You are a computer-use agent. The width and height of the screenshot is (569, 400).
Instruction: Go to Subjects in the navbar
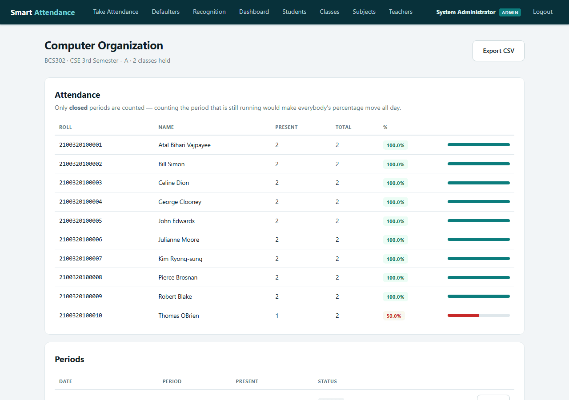[364, 12]
